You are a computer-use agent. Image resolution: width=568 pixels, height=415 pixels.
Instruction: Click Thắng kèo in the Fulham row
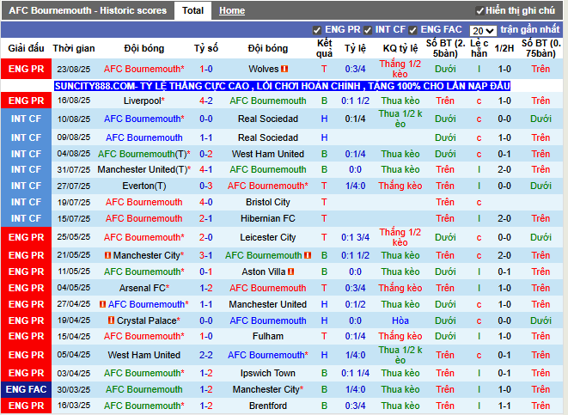pos(400,336)
